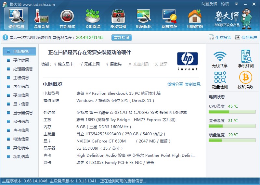
Task: Launch the 手机评测 phone benchmark
Action: [246, 59]
